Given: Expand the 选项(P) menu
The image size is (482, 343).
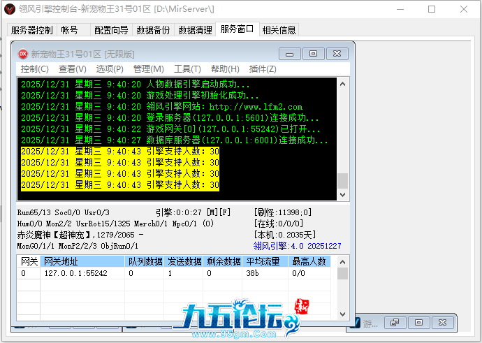Looking at the screenshot, I should click(110, 69).
